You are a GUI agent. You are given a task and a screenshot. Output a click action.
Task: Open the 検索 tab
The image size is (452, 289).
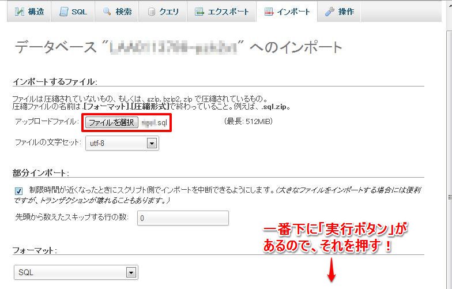(x=116, y=12)
